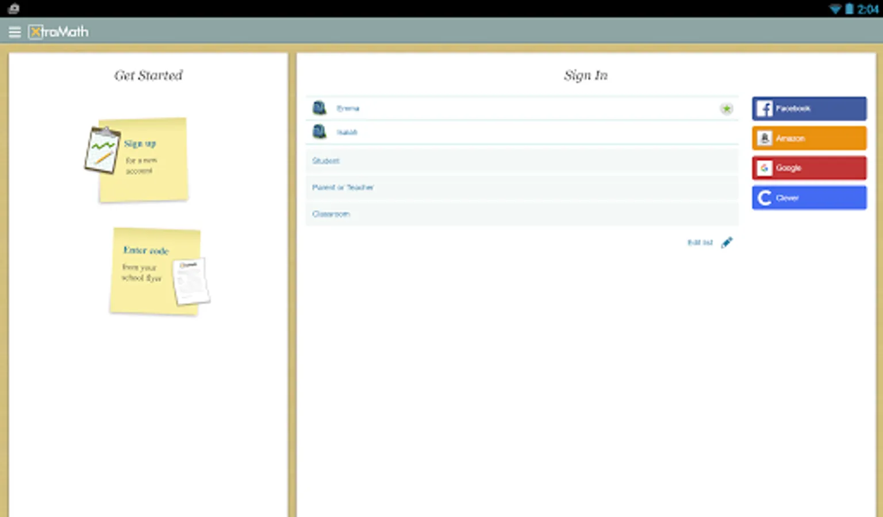Viewport: 883px width, 517px height.
Task: Open the hamburger navigation menu
Action: [x=15, y=32]
